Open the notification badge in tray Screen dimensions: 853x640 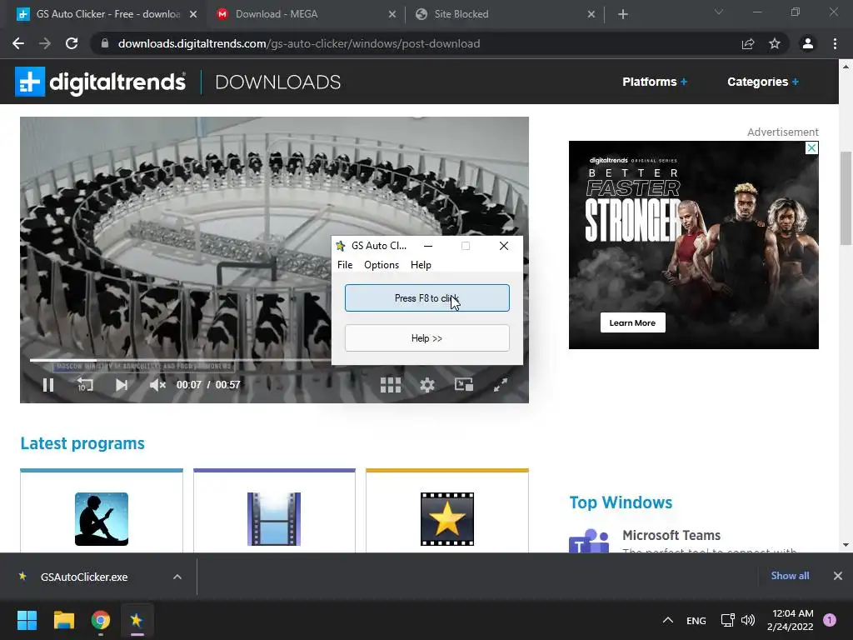[830, 620]
